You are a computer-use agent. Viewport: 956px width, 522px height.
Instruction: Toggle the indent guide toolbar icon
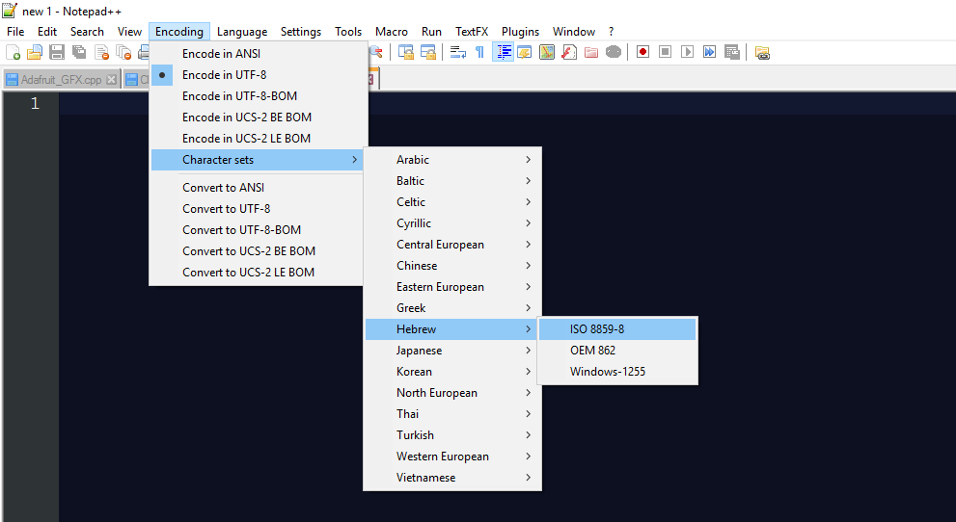tap(503, 52)
